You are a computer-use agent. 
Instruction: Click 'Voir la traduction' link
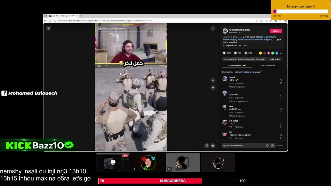(230, 42)
